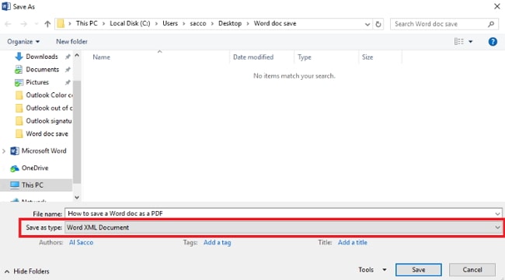Click the Cancel button
Screen dimensions: 505x280
472,270
